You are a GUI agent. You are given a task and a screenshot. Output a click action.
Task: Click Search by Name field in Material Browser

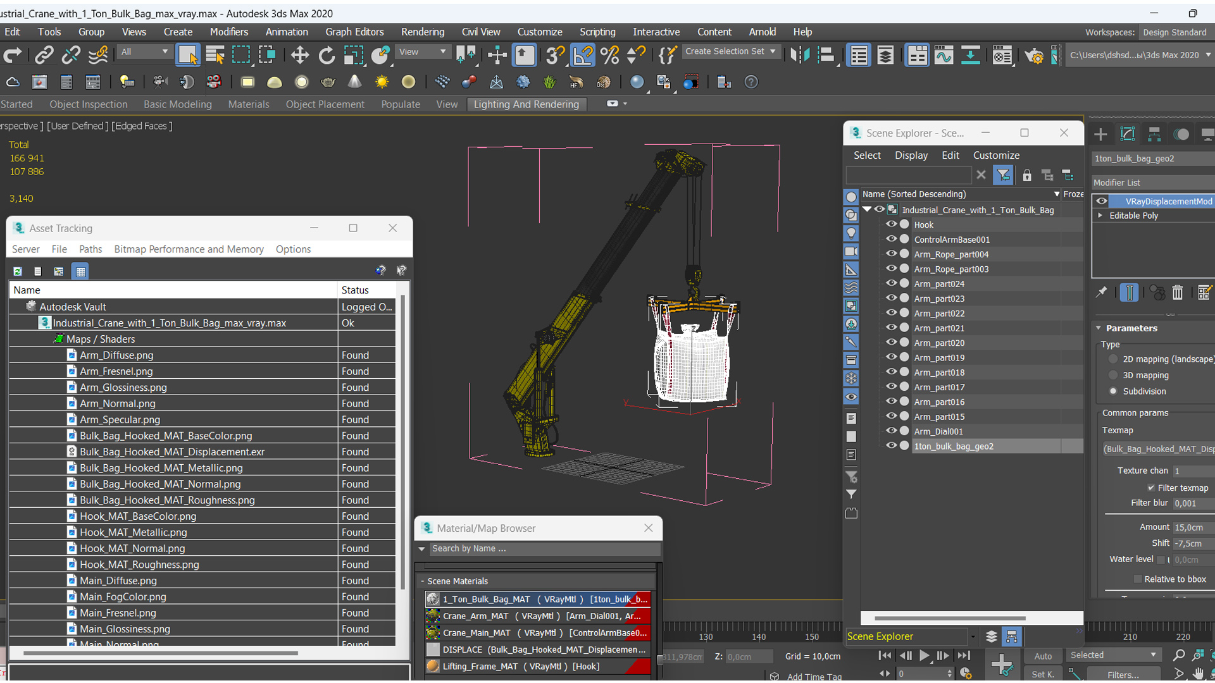click(544, 548)
